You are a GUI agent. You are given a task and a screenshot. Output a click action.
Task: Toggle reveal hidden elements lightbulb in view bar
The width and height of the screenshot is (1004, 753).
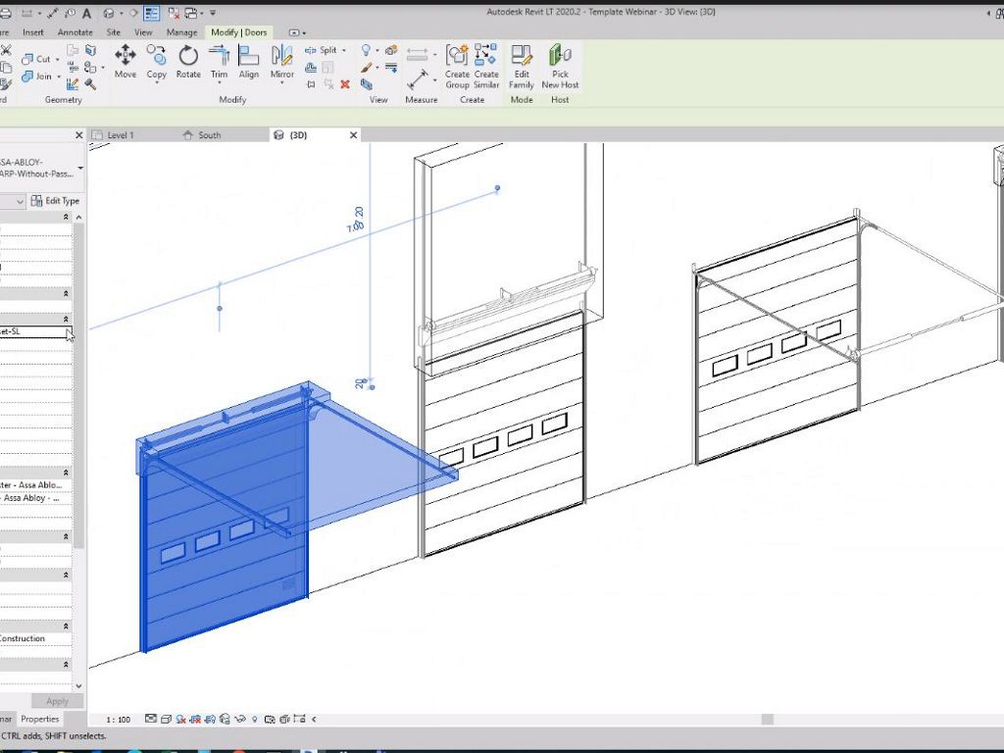(x=255, y=719)
